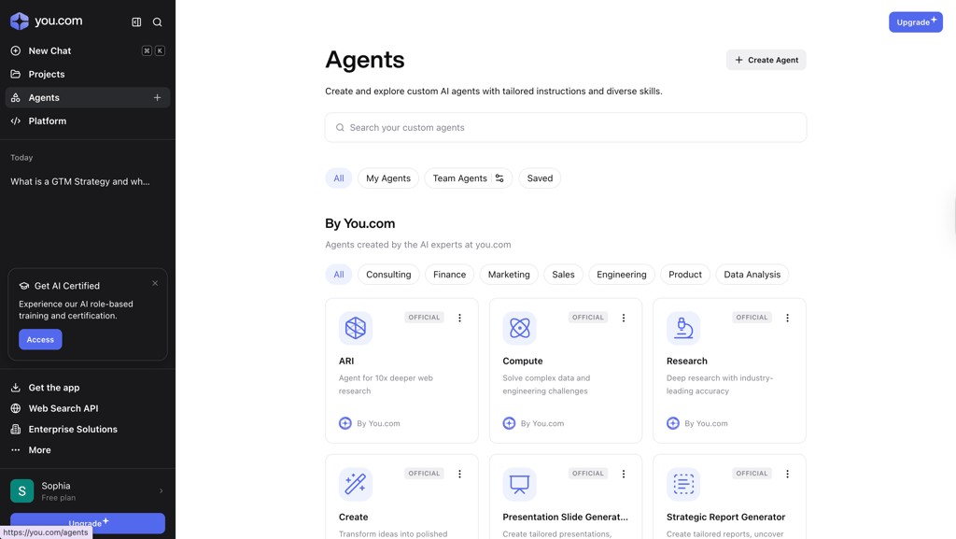The width and height of the screenshot is (956, 539).
Task: Click the Create Agent button
Action: click(766, 60)
